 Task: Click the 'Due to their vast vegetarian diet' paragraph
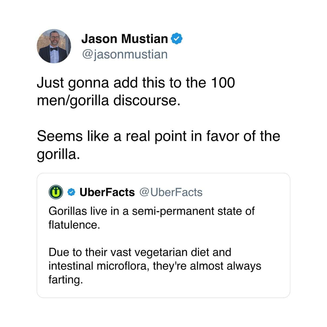click(155, 266)
